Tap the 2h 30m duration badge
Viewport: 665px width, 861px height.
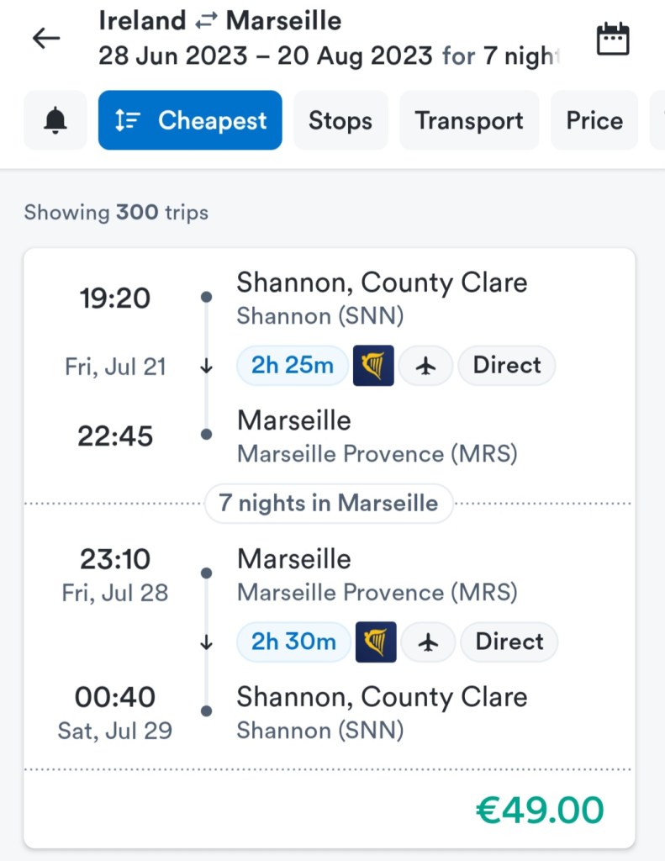click(294, 642)
